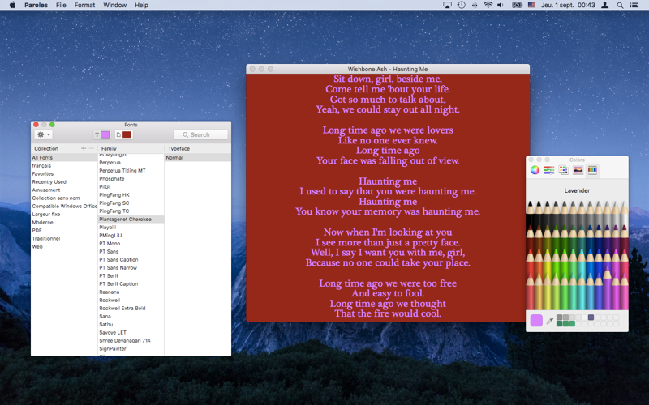649x405 pixels.
Task: Click the volume icon in menu bar
Action: 501,5
